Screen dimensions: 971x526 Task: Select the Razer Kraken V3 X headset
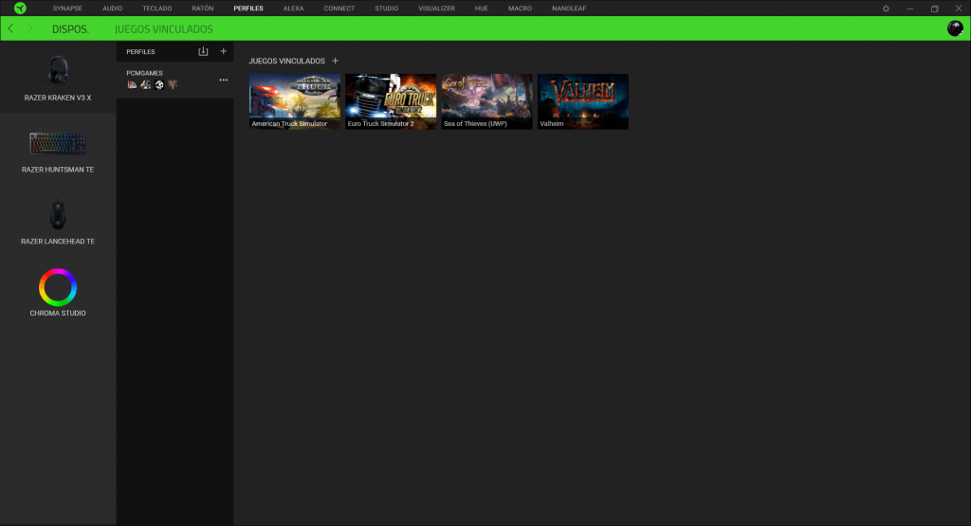[x=58, y=78]
